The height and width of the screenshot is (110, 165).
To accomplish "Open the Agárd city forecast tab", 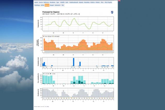I will point(36,2).
